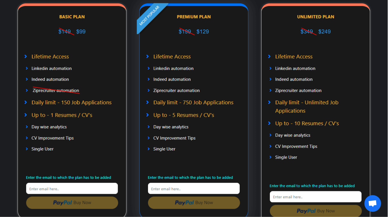Click the $249 Unlimited price
Viewport: 388px width, 217px height.
(x=325, y=31)
